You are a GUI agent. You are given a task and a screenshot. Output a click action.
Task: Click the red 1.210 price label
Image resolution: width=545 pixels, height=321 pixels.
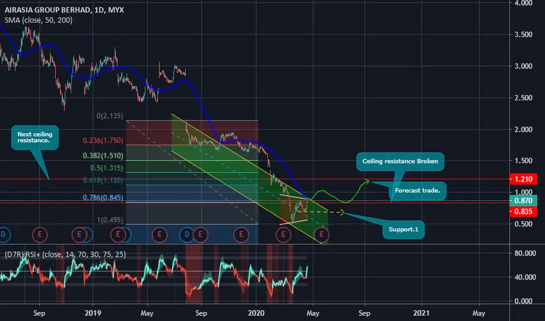tap(523, 179)
